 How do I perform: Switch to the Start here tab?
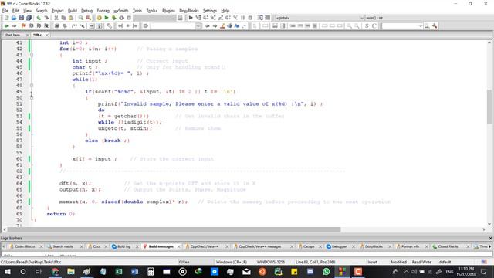[x=12, y=35]
